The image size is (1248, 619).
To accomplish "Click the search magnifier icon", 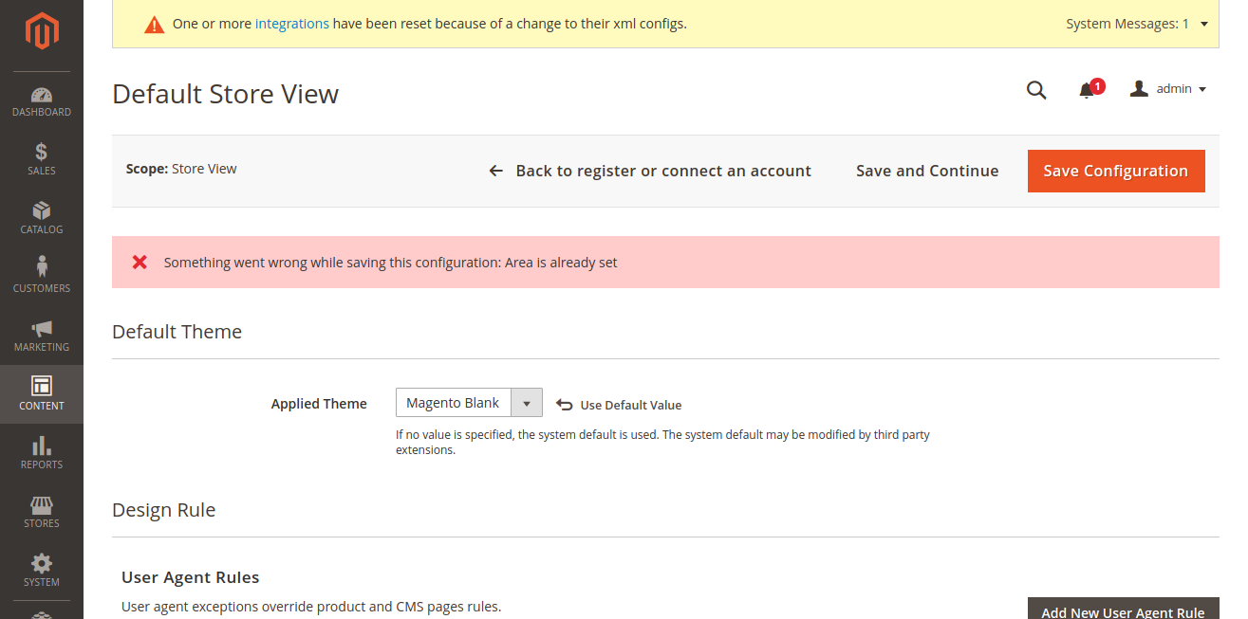I will click(x=1036, y=90).
